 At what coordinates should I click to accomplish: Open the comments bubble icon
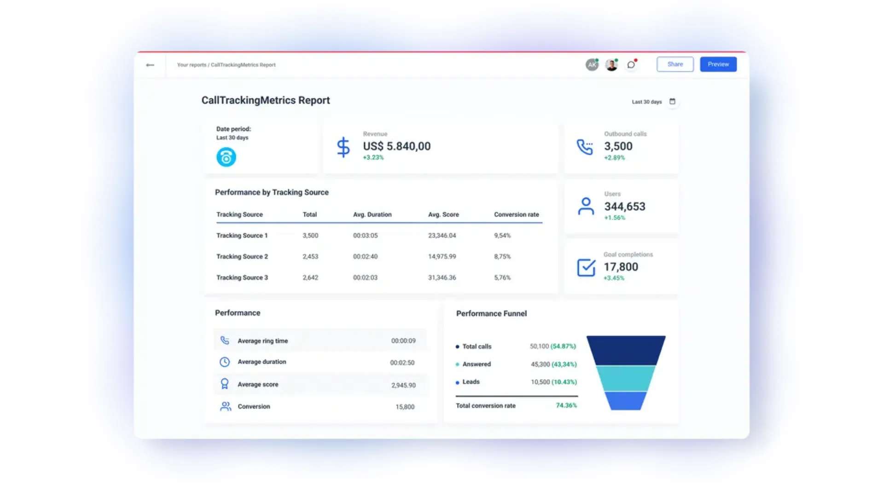(x=631, y=65)
